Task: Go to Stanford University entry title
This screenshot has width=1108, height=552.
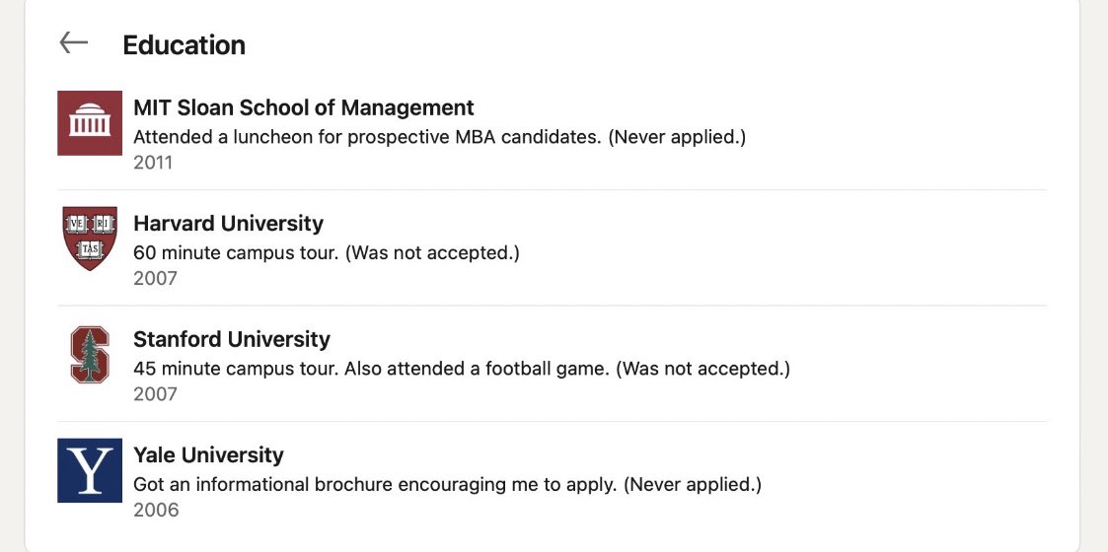Action: [x=232, y=339]
